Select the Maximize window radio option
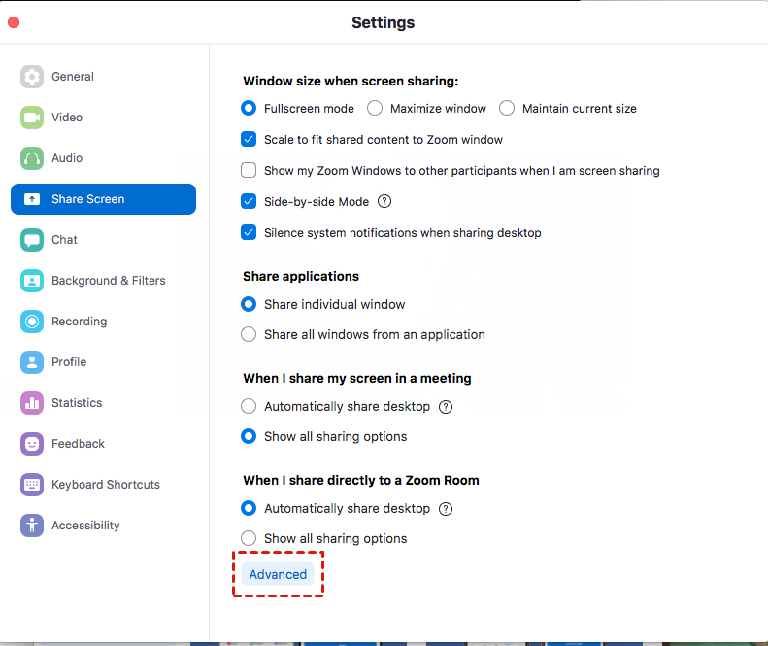This screenshot has height=646, width=768. 375,109
